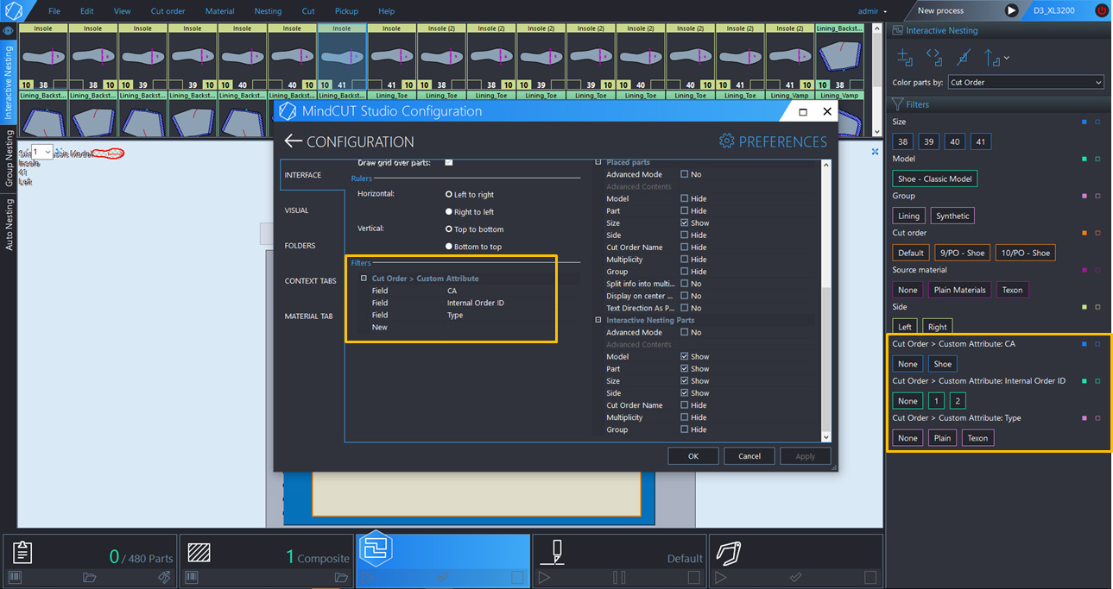
Task: Open the admir user dropdown in the title bar
Action: [873, 11]
